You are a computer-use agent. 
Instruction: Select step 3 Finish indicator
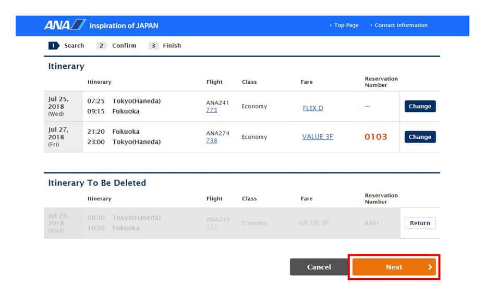pyautogui.click(x=165, y=46)
